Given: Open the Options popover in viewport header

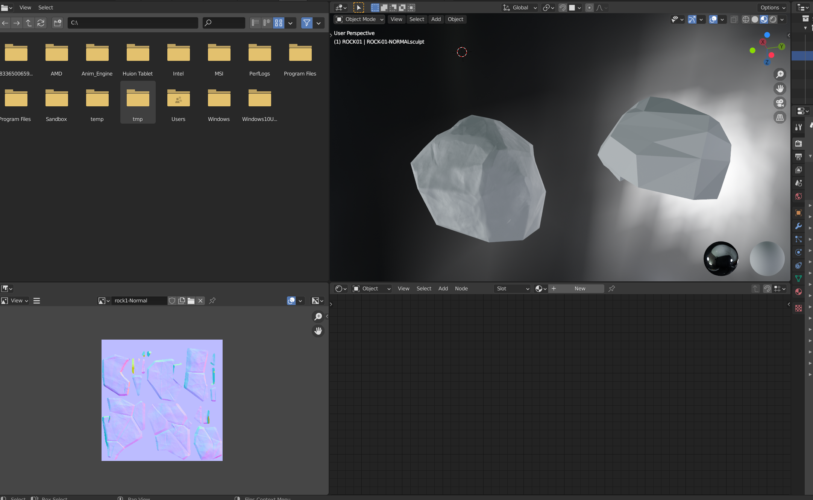Looking at the screenshot, I should click(x=773, y=8).
